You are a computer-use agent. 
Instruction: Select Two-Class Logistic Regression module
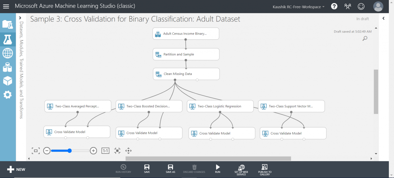[x=220, y=106]
